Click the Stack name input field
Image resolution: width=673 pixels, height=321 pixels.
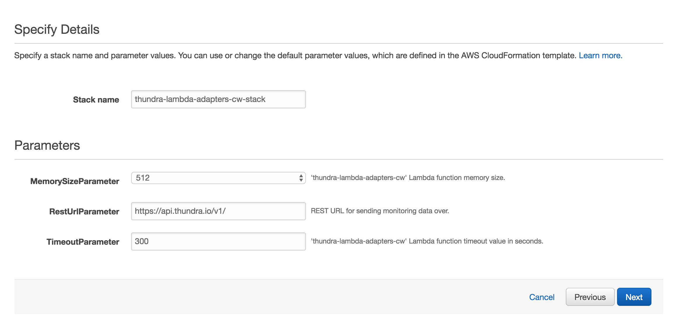(x=218, y=99)
